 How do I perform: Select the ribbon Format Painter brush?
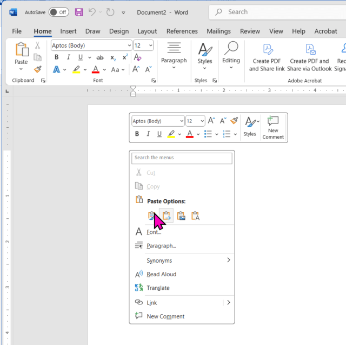pos(38,69)
